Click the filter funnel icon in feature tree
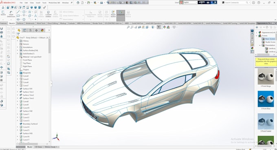277x150 pixels. (x=18, y=34)
